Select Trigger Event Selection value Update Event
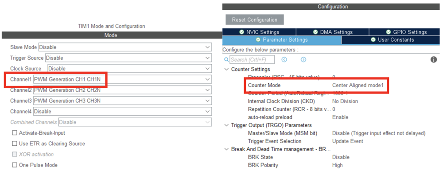Screen dimensions: 443x171 pyautogui.click(x=348, y=141)
